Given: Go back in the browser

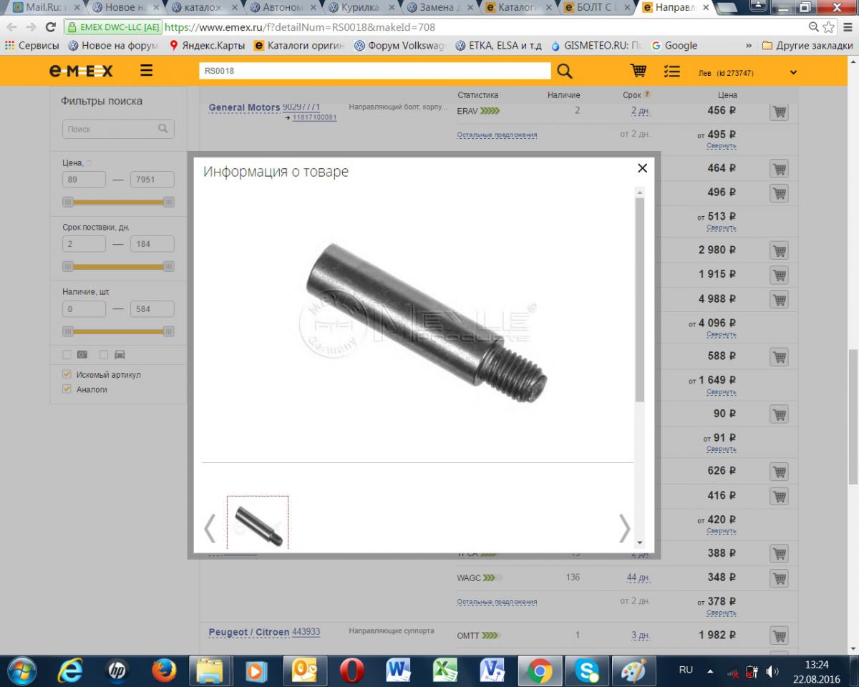Looking at the screenshot, I should point(11,27).
